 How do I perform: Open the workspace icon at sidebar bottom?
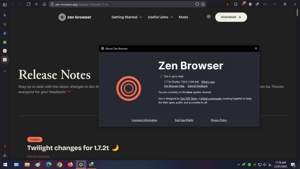[5, 146]
